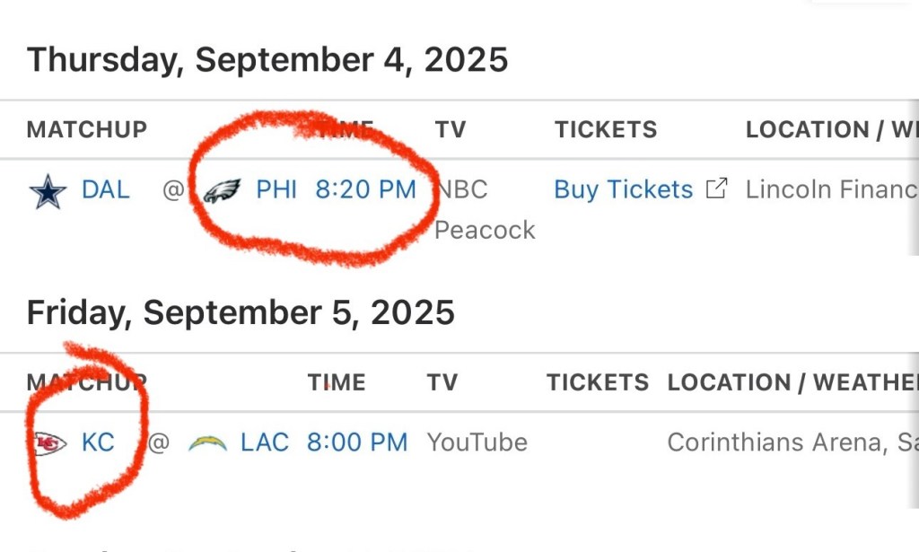The image size is (919, 552).
Task: Click the Peacock streaming label
Action: pos(485,230)
